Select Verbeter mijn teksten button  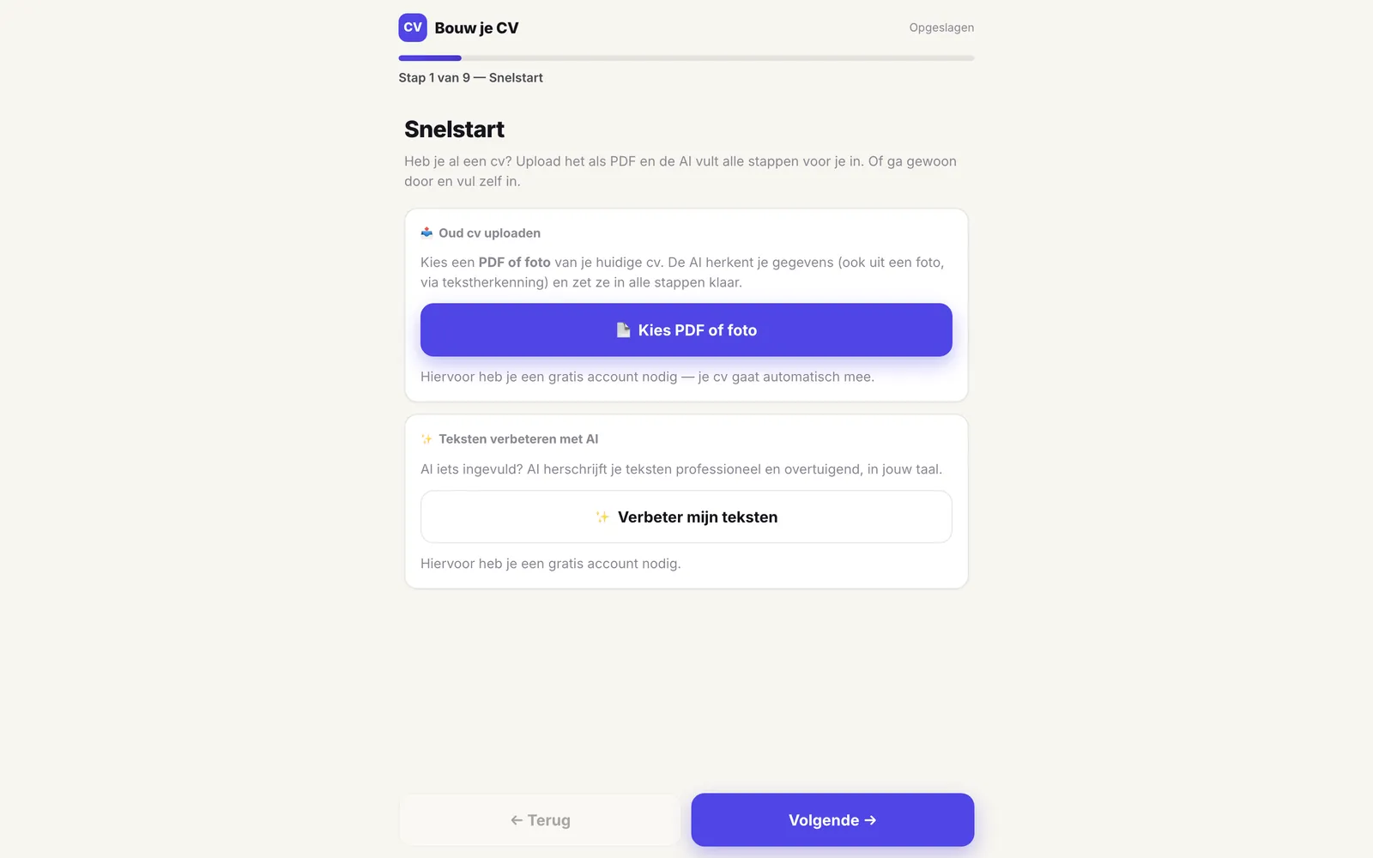pos(686,517)
